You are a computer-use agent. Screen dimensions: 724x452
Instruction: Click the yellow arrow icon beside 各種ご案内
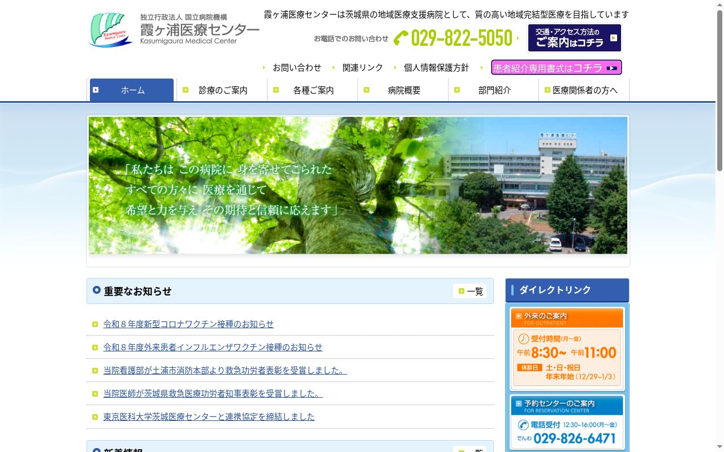276,90
